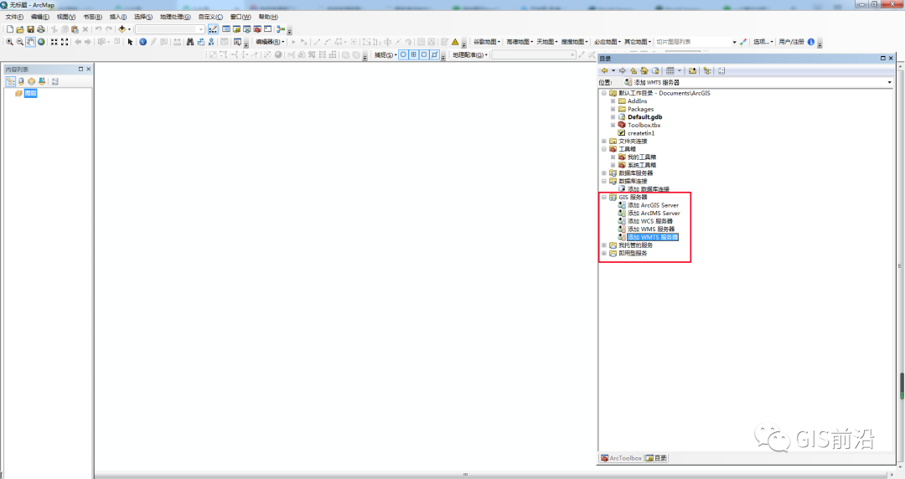Image resolution: width=905 pixels, height=479 pixels.
Task: Select 图层 in table of contents
Action: (x=30, y=93)
